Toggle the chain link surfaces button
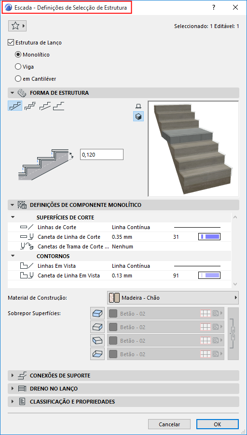Image resolution: width=247 pixels, height=435 pixels. 233,333
